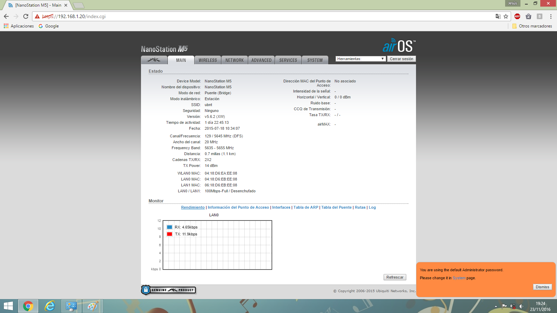Click the red TX legend swatch
Viewport: 557px width, 313px height.
pyautogui.click(x=170, y=234)
